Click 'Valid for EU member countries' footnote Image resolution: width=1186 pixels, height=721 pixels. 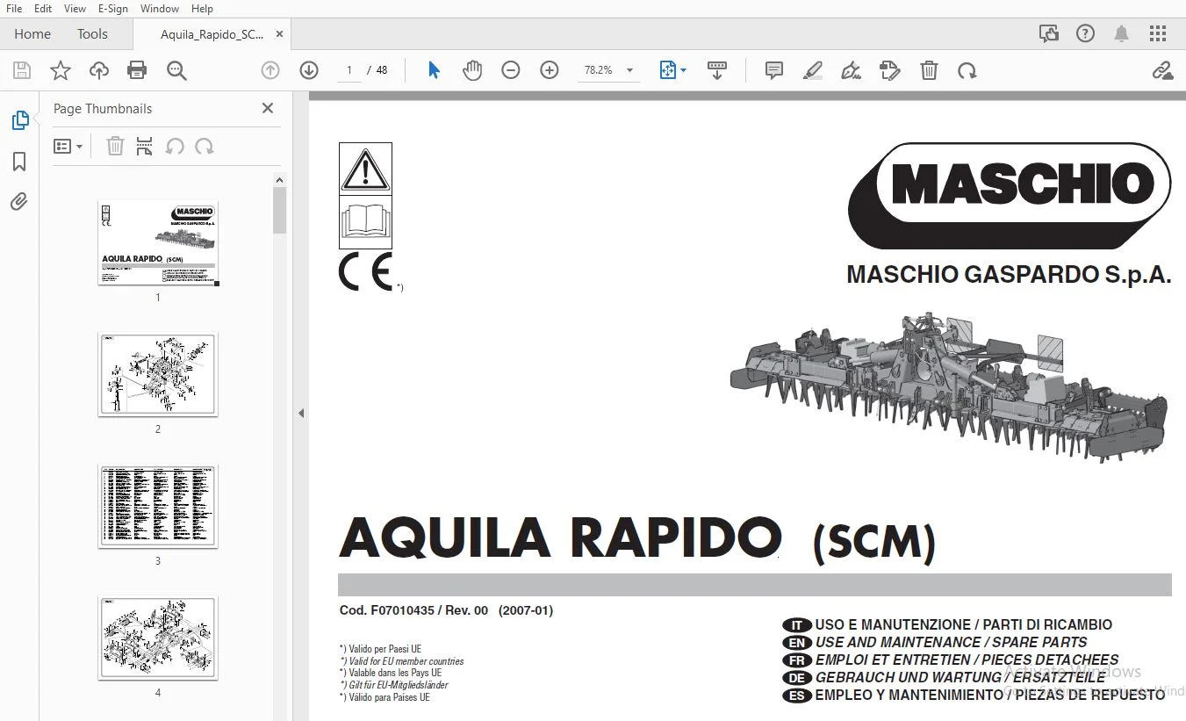click(x=406, y=661)
